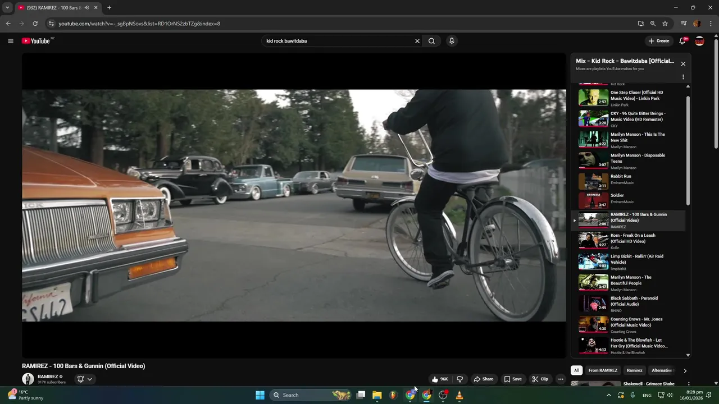Select current RAMIREZ 100 Bars playlist entry
Screen dimensions: 719x404
628,220
